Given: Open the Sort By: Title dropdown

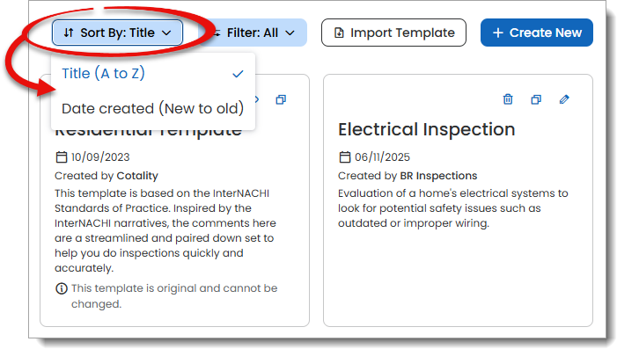Looking at the screenshot, I should (117, 33).
